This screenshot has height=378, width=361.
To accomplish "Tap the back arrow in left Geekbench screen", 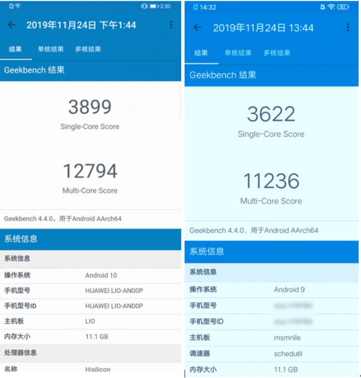I will (12, 24).
